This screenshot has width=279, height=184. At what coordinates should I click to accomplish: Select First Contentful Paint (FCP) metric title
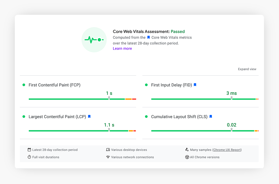[x=54, y=85]
